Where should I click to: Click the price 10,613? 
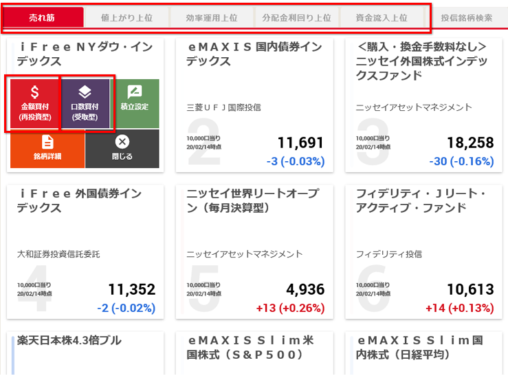(x=470, y=289)
